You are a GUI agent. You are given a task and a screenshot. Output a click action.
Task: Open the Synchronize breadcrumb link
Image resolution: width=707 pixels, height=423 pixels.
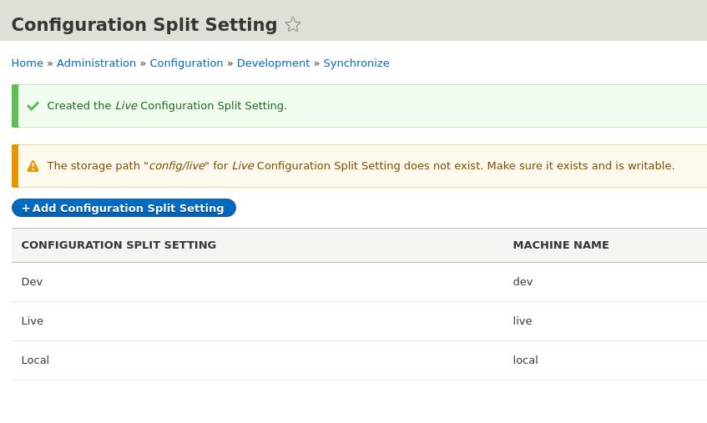coord(356,63)
